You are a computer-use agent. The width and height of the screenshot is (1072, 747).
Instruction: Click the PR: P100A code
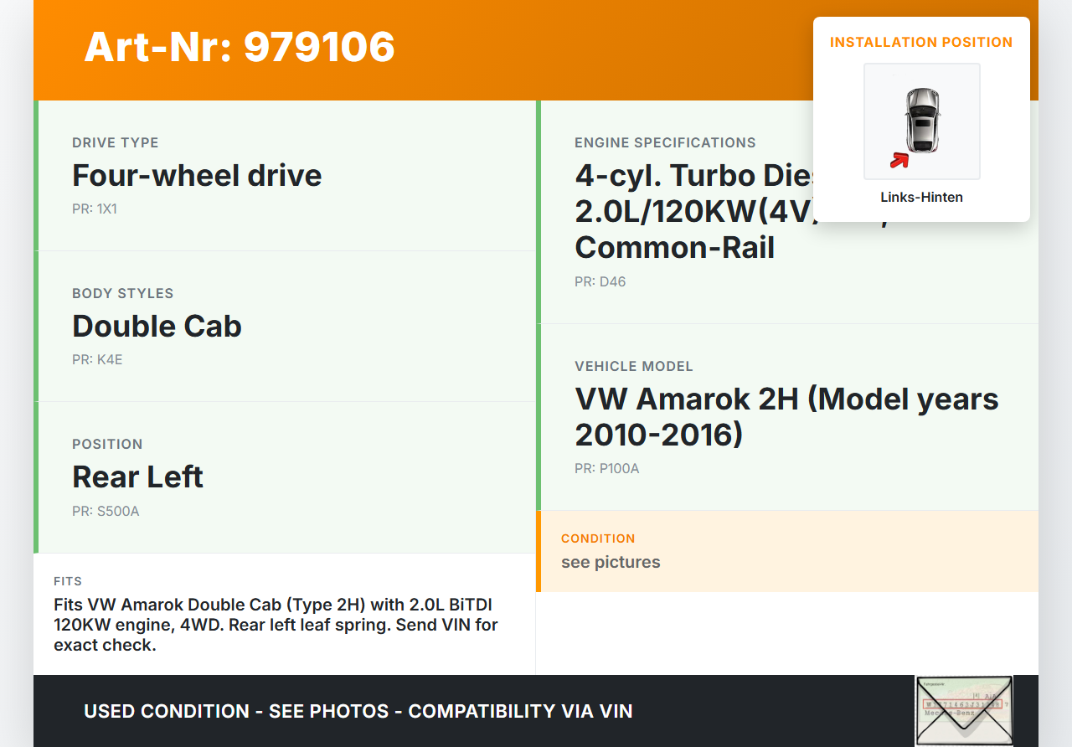(606, 469)
